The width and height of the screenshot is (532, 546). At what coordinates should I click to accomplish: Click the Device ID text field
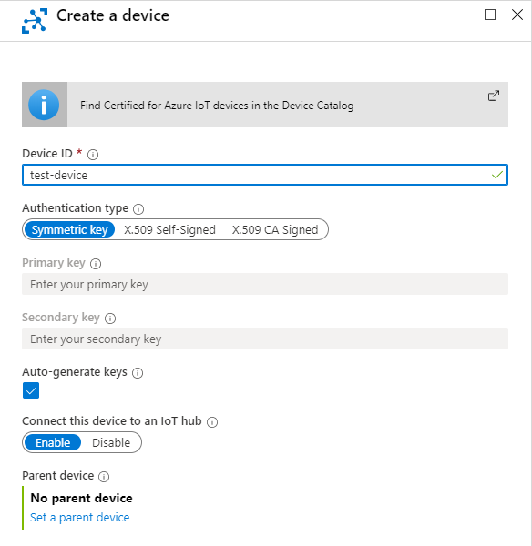[265, 175]
